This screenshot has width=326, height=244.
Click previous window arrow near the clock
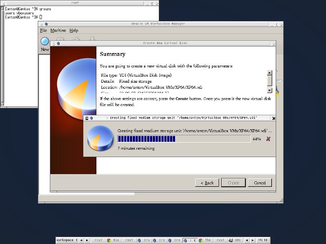[247, 240]
